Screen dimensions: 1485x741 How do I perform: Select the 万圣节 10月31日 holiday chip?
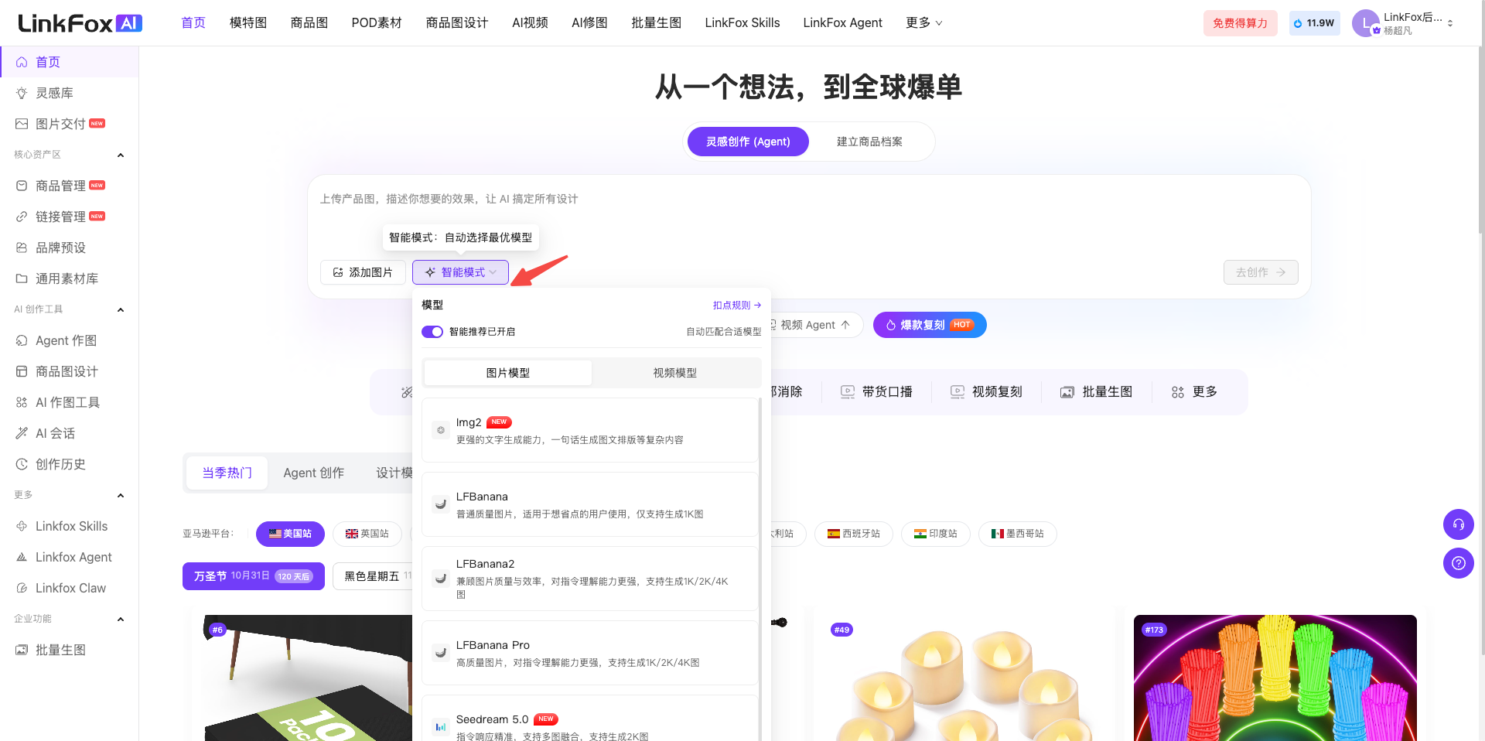point(254,576)
